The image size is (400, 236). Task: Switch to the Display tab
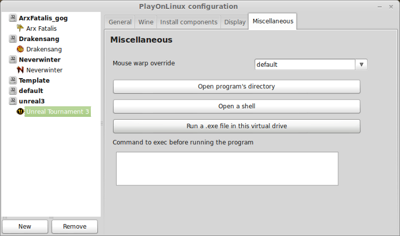tap(234, 22)
